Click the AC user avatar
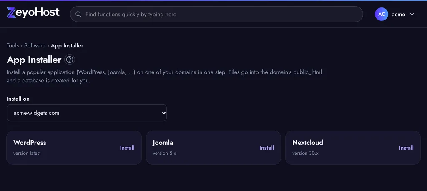The image size is (427, 191). [x=382, y=14]
